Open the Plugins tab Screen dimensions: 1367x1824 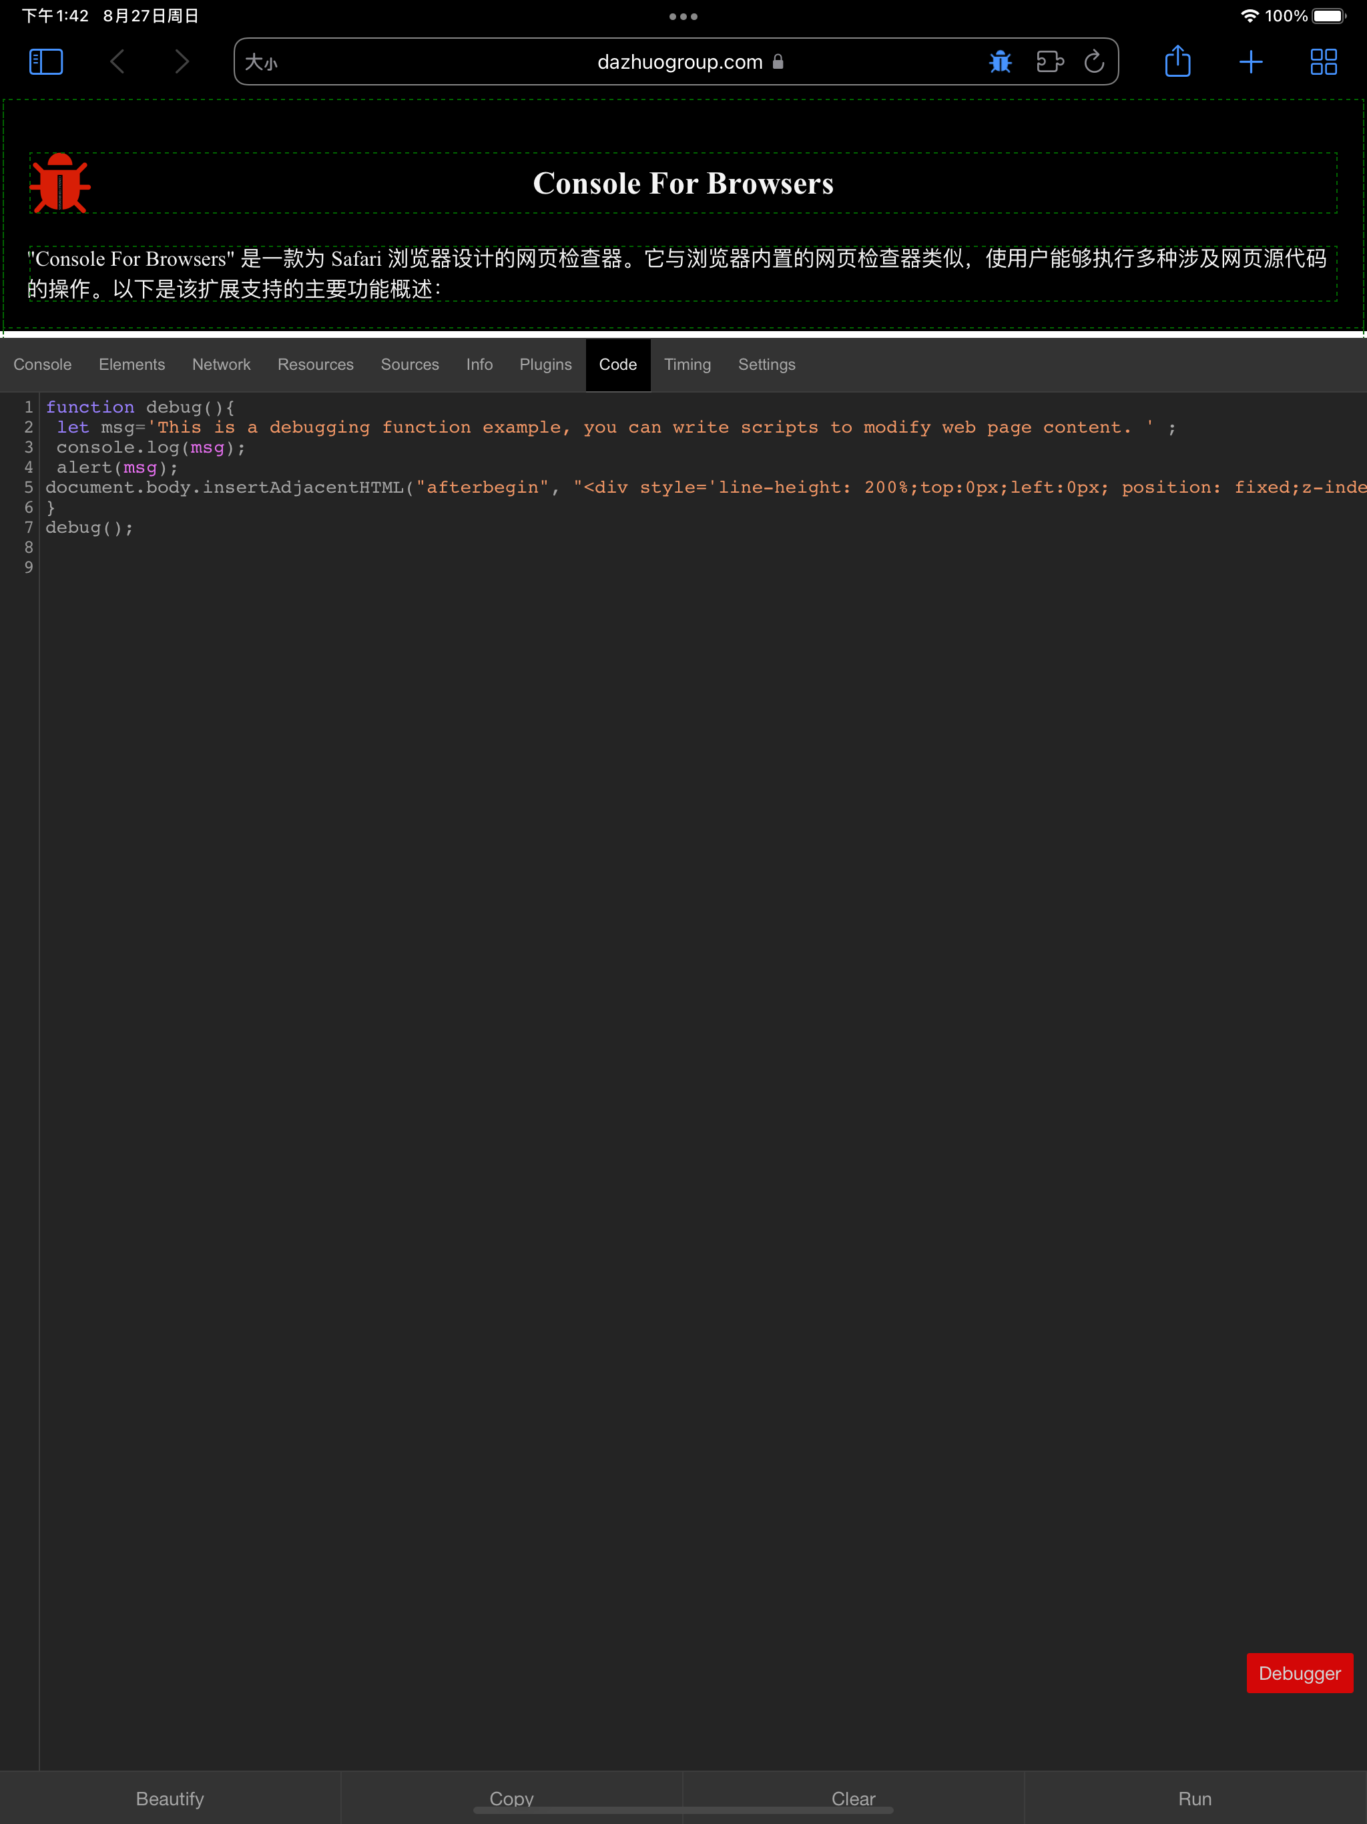coord(546,365)
